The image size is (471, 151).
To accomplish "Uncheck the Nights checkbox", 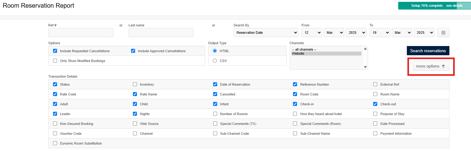I will [135, 114].
